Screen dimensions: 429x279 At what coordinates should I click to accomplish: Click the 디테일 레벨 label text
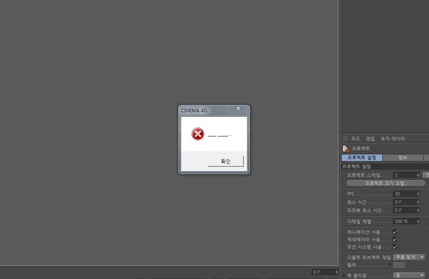pos(359,221)
